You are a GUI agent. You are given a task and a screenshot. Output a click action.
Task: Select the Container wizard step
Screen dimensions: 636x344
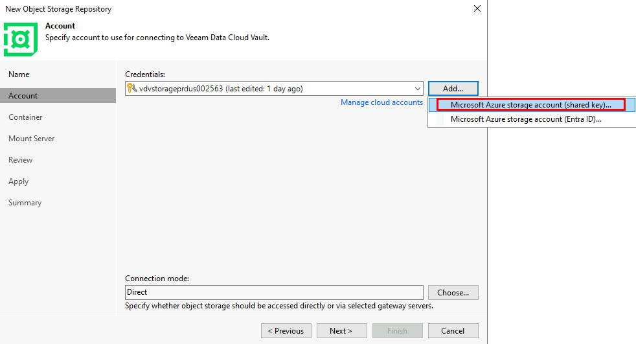25,117
